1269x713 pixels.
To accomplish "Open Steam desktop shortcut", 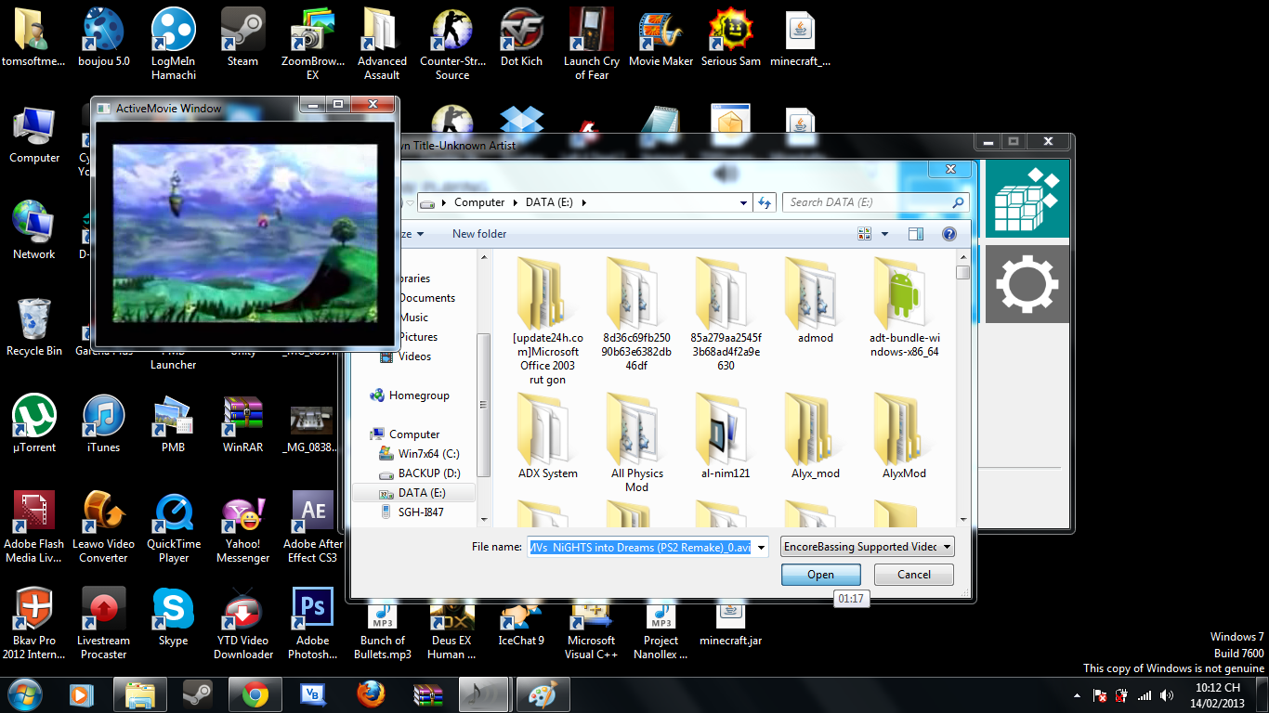I will pos(242,38).
